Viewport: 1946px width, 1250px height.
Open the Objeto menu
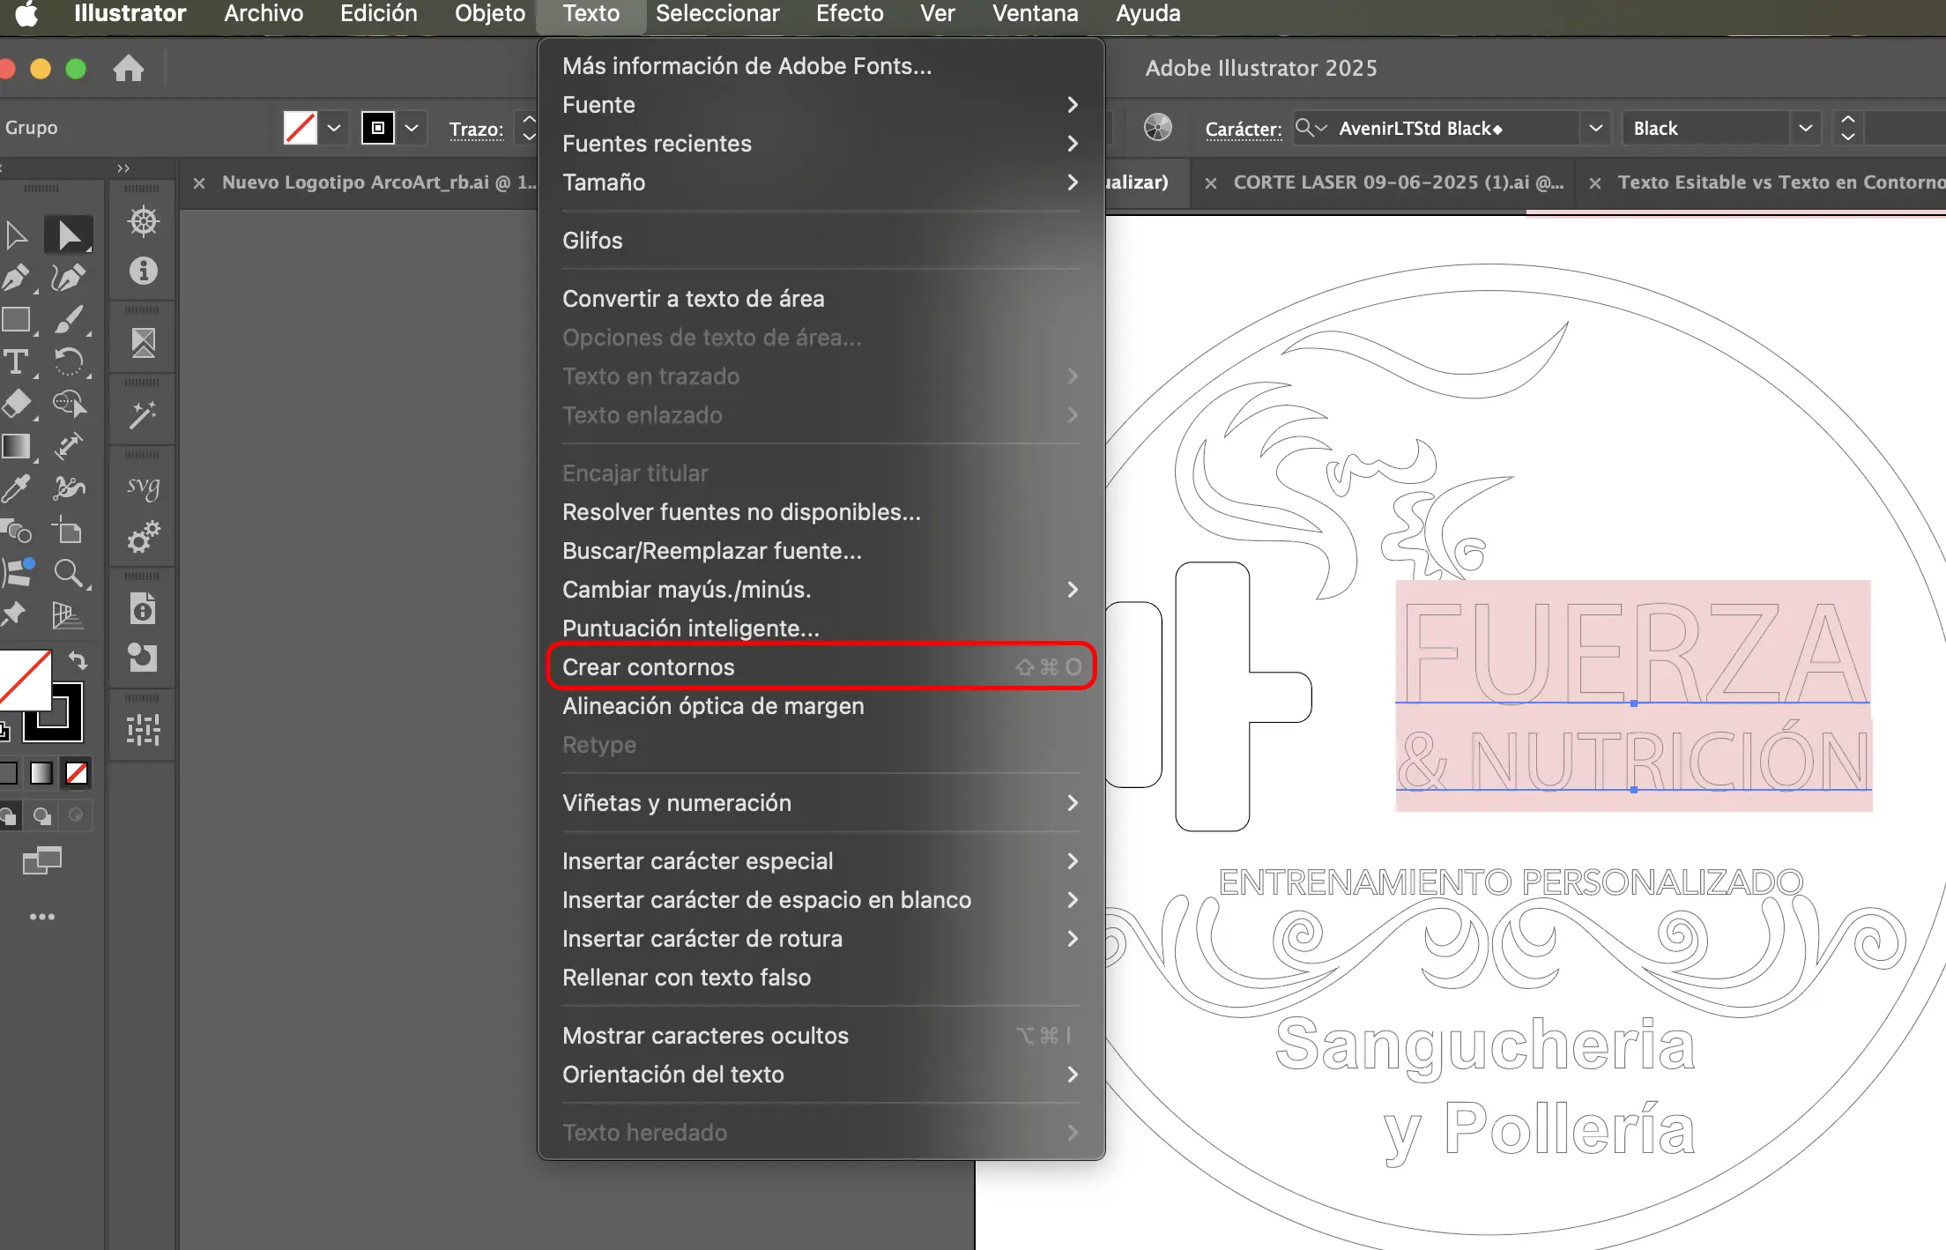(490, 14)
